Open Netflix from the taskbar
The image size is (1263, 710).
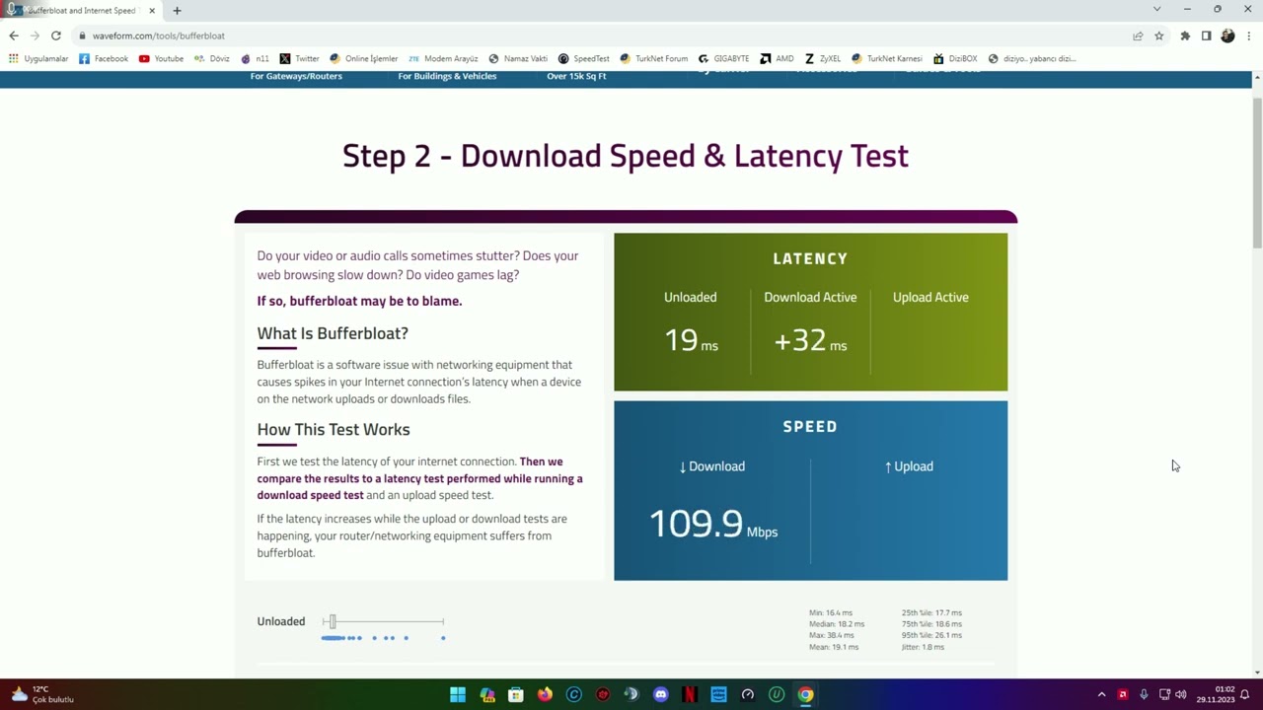click(x=690, y=694)
